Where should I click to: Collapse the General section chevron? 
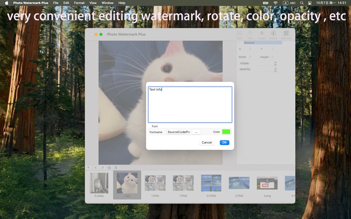point(239,42)
